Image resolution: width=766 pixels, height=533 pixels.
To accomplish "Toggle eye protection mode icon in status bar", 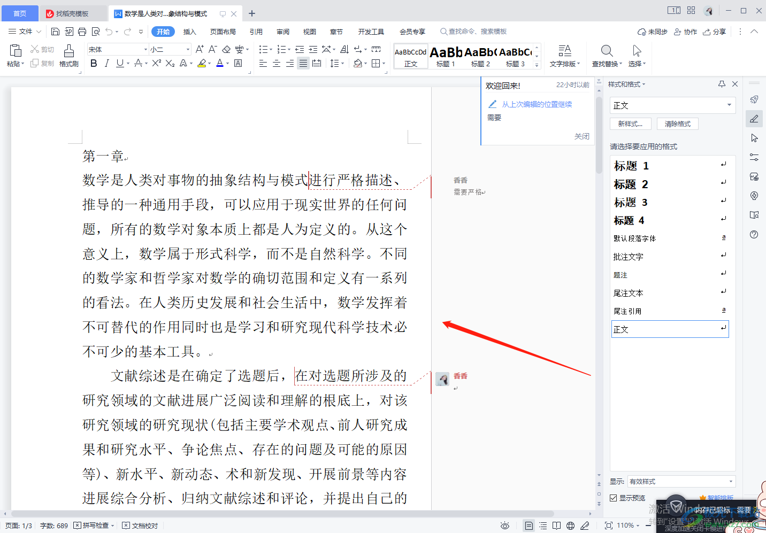I will point(504,526).
